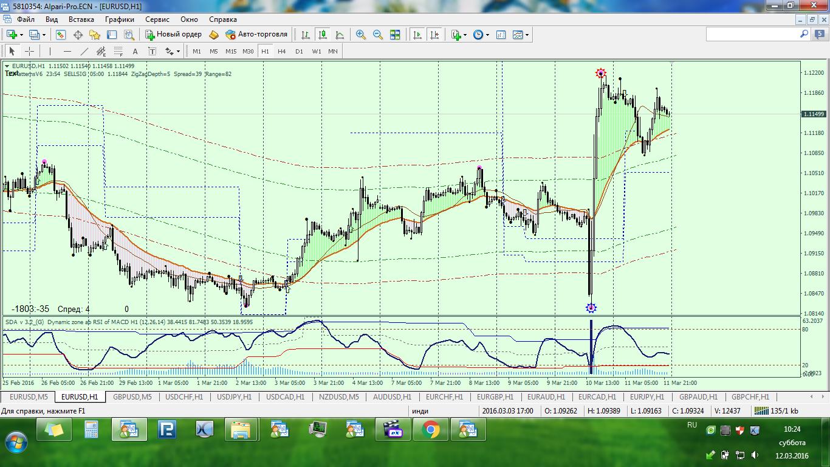This screenshot has width=830, height=467.
Task: Click the red ZigZag high marker on chart
Action: tap(600, 74)
